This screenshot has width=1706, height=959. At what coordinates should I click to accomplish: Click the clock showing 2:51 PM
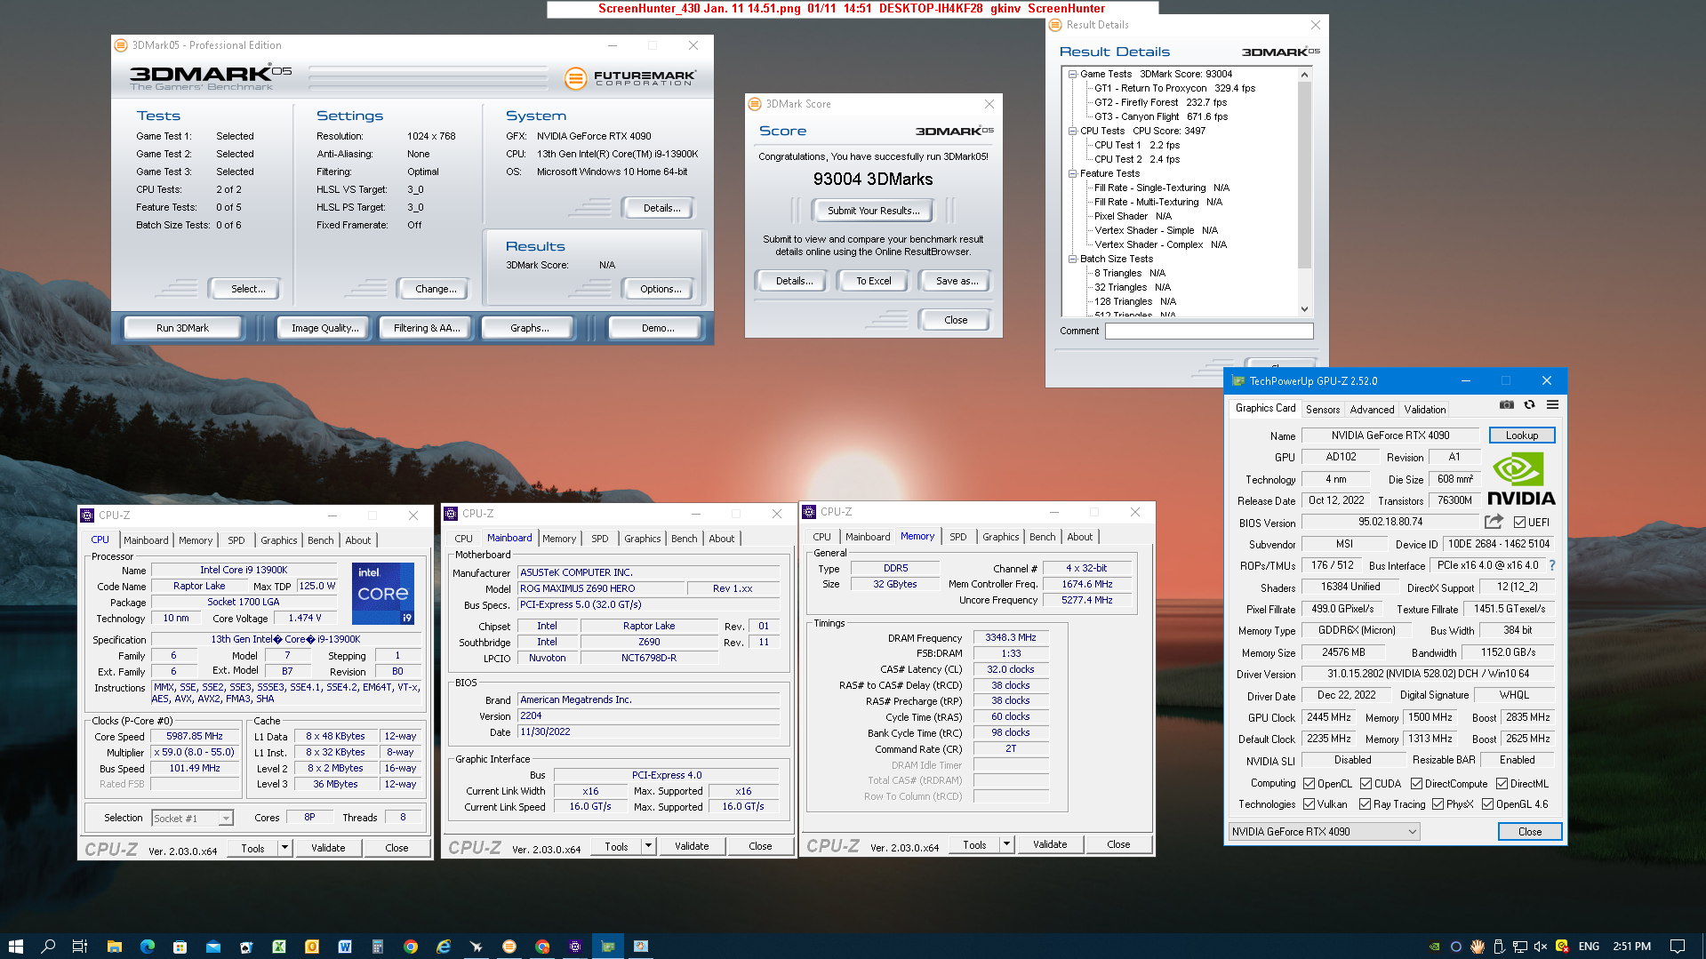point(1631,947)
